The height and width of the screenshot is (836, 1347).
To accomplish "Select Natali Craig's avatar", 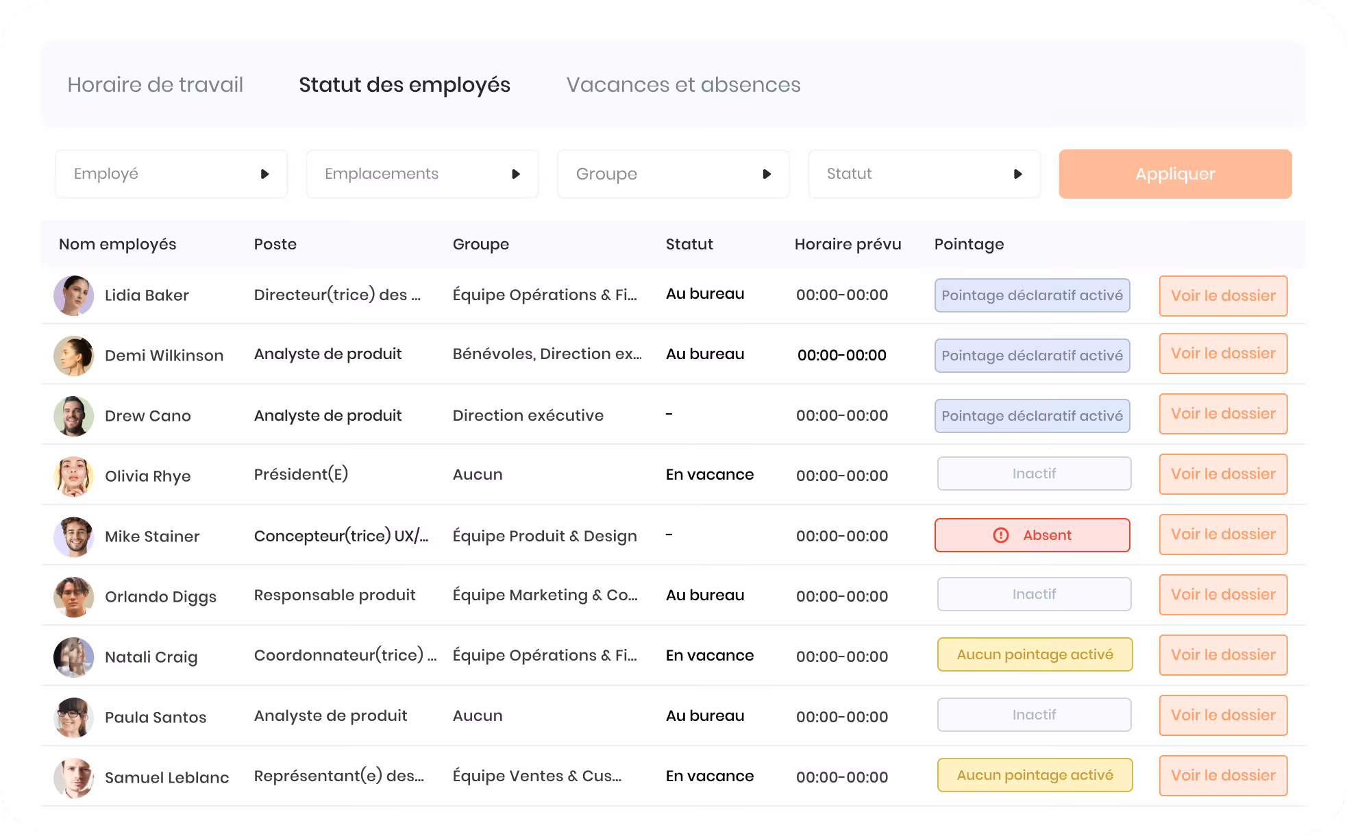I will coord(74,657).
